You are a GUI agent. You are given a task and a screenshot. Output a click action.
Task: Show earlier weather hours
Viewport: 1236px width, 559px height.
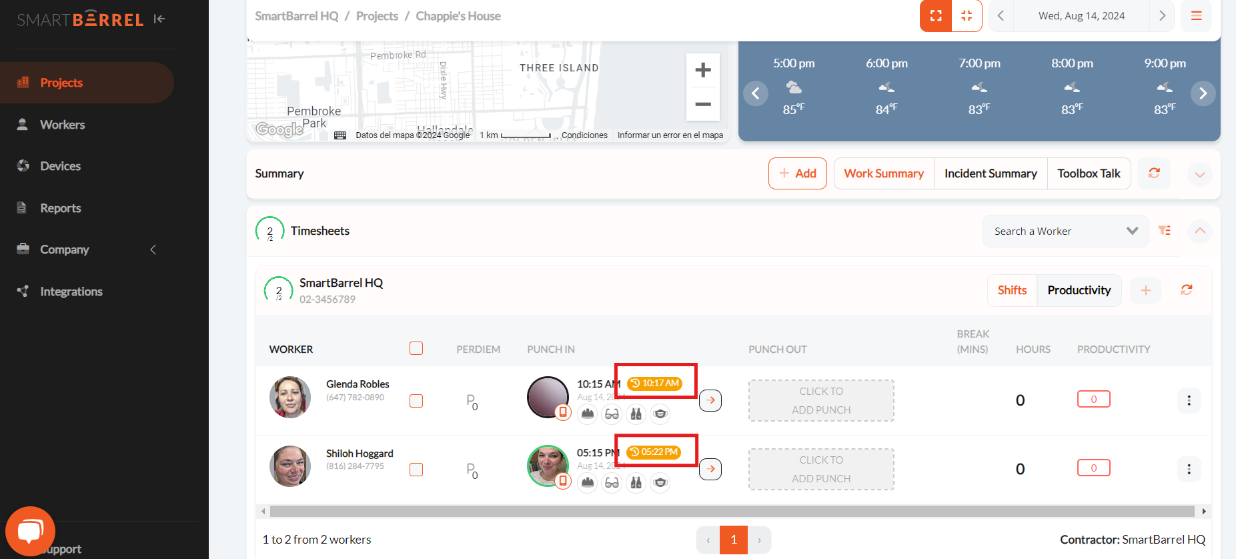pyautogui.click(x=756, y=93)
